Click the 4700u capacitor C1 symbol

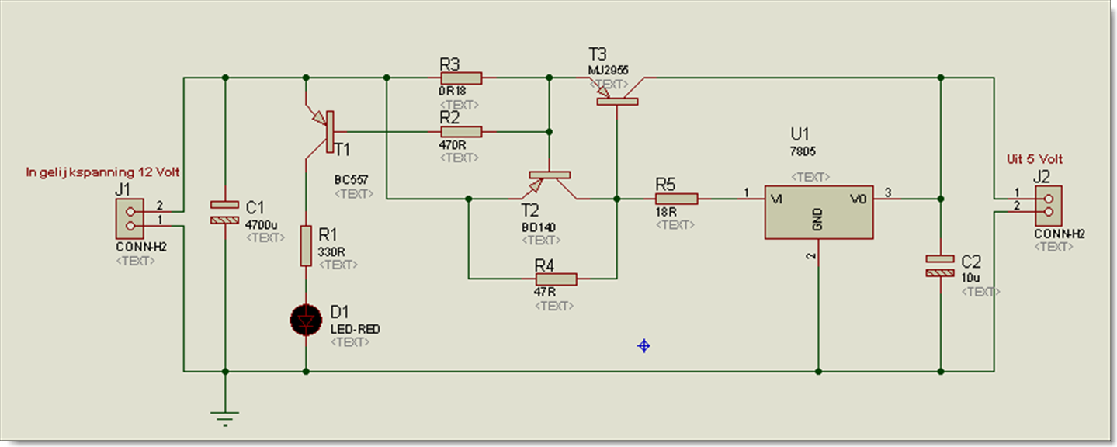click(x=224, y=213)
